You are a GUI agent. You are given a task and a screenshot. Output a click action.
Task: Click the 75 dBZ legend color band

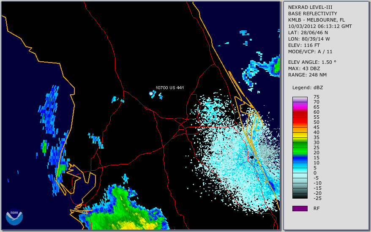pos(300,99)
